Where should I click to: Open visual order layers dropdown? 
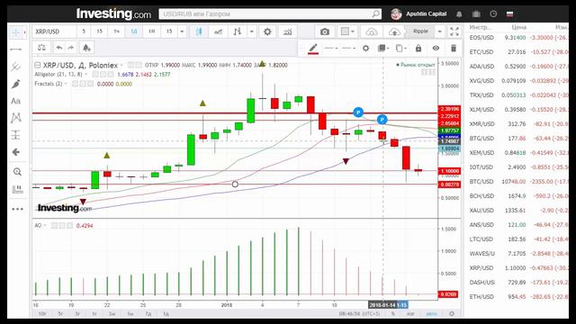[x=383, y=48]
